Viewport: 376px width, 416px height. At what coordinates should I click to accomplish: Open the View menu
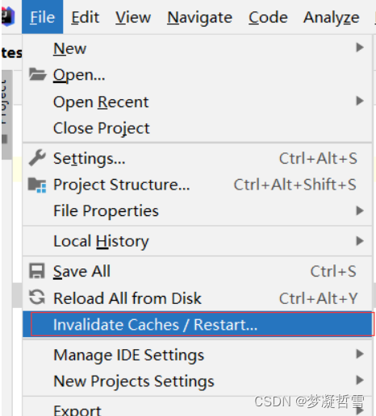tap(133, 17)
